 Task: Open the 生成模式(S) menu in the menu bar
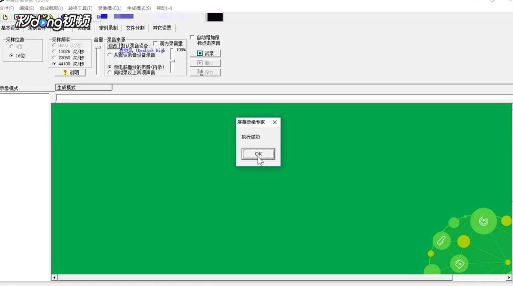[x=139, y=8]
